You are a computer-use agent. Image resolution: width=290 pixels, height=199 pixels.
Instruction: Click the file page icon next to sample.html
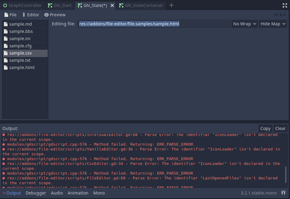(x=6, y=67)
